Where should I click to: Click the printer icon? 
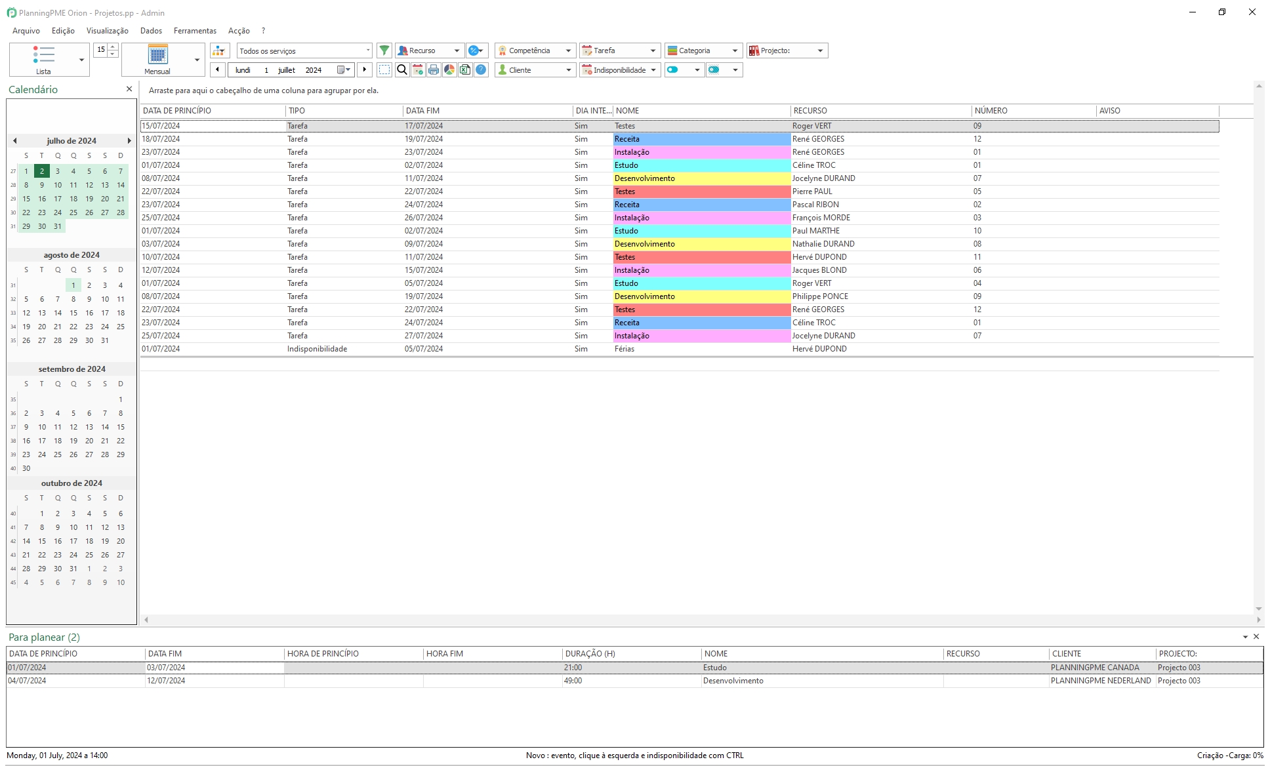click(x=434, y=70)
